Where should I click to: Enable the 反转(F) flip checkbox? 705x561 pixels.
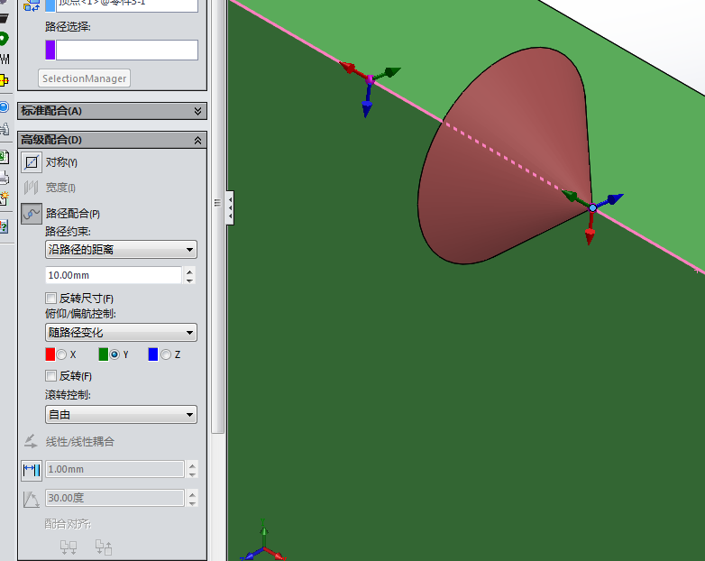pos(50,375)
